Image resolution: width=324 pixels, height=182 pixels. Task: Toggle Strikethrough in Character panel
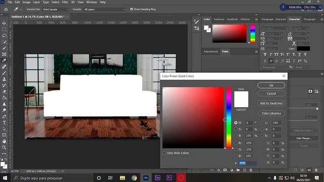pos(305,54)
